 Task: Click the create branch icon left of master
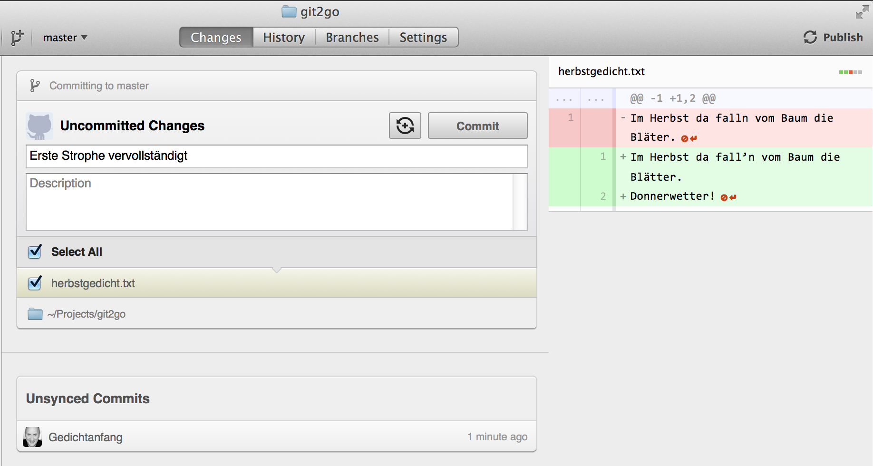point(17,38)
